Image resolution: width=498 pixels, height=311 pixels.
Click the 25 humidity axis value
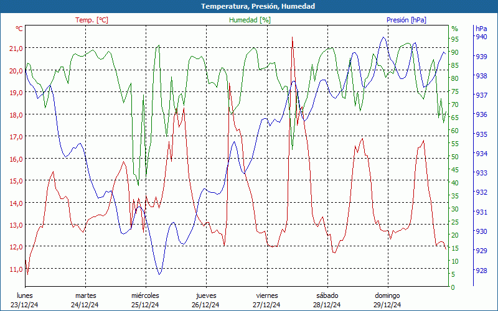point(455,222)
